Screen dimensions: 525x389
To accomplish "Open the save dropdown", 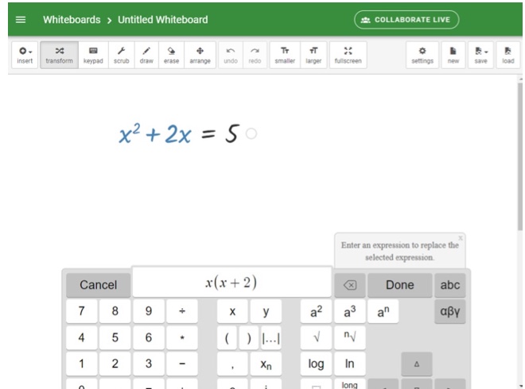I will (480, 55).
